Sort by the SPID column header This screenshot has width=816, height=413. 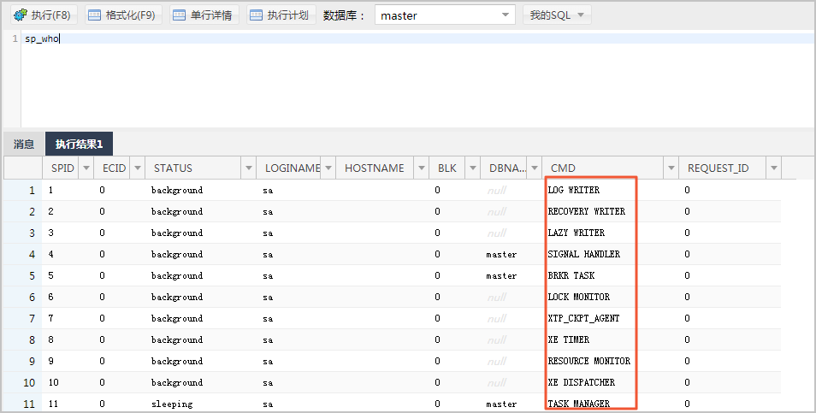coord(62,168)
